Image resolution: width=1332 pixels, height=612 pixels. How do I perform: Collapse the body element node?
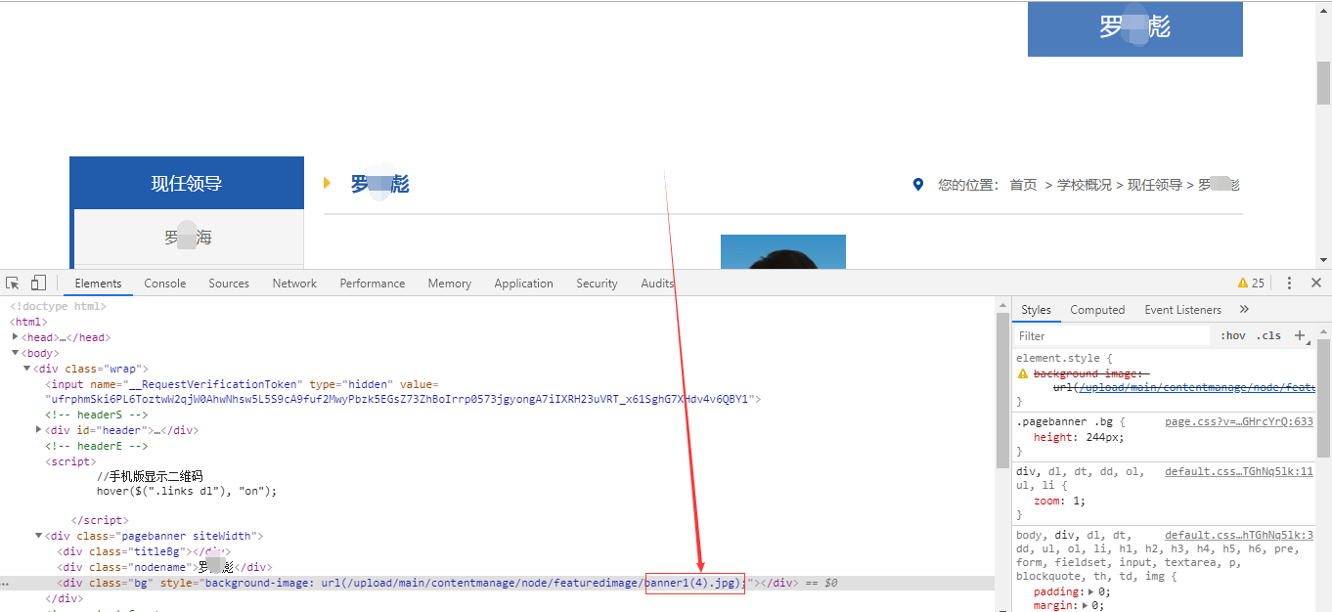[16, 353]
